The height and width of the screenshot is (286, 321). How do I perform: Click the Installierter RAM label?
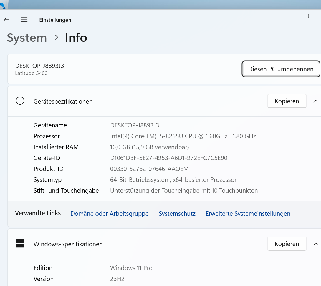coord(56,147)
